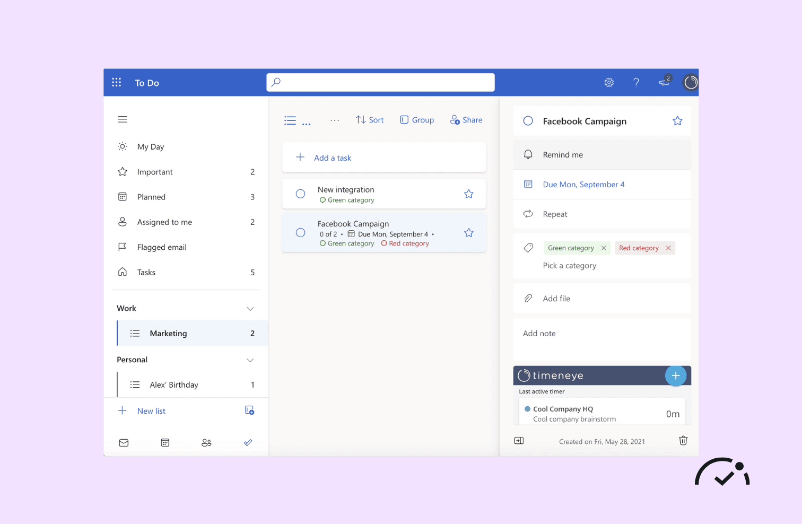Set the Repeat option
802x524 pixels.
602,214
